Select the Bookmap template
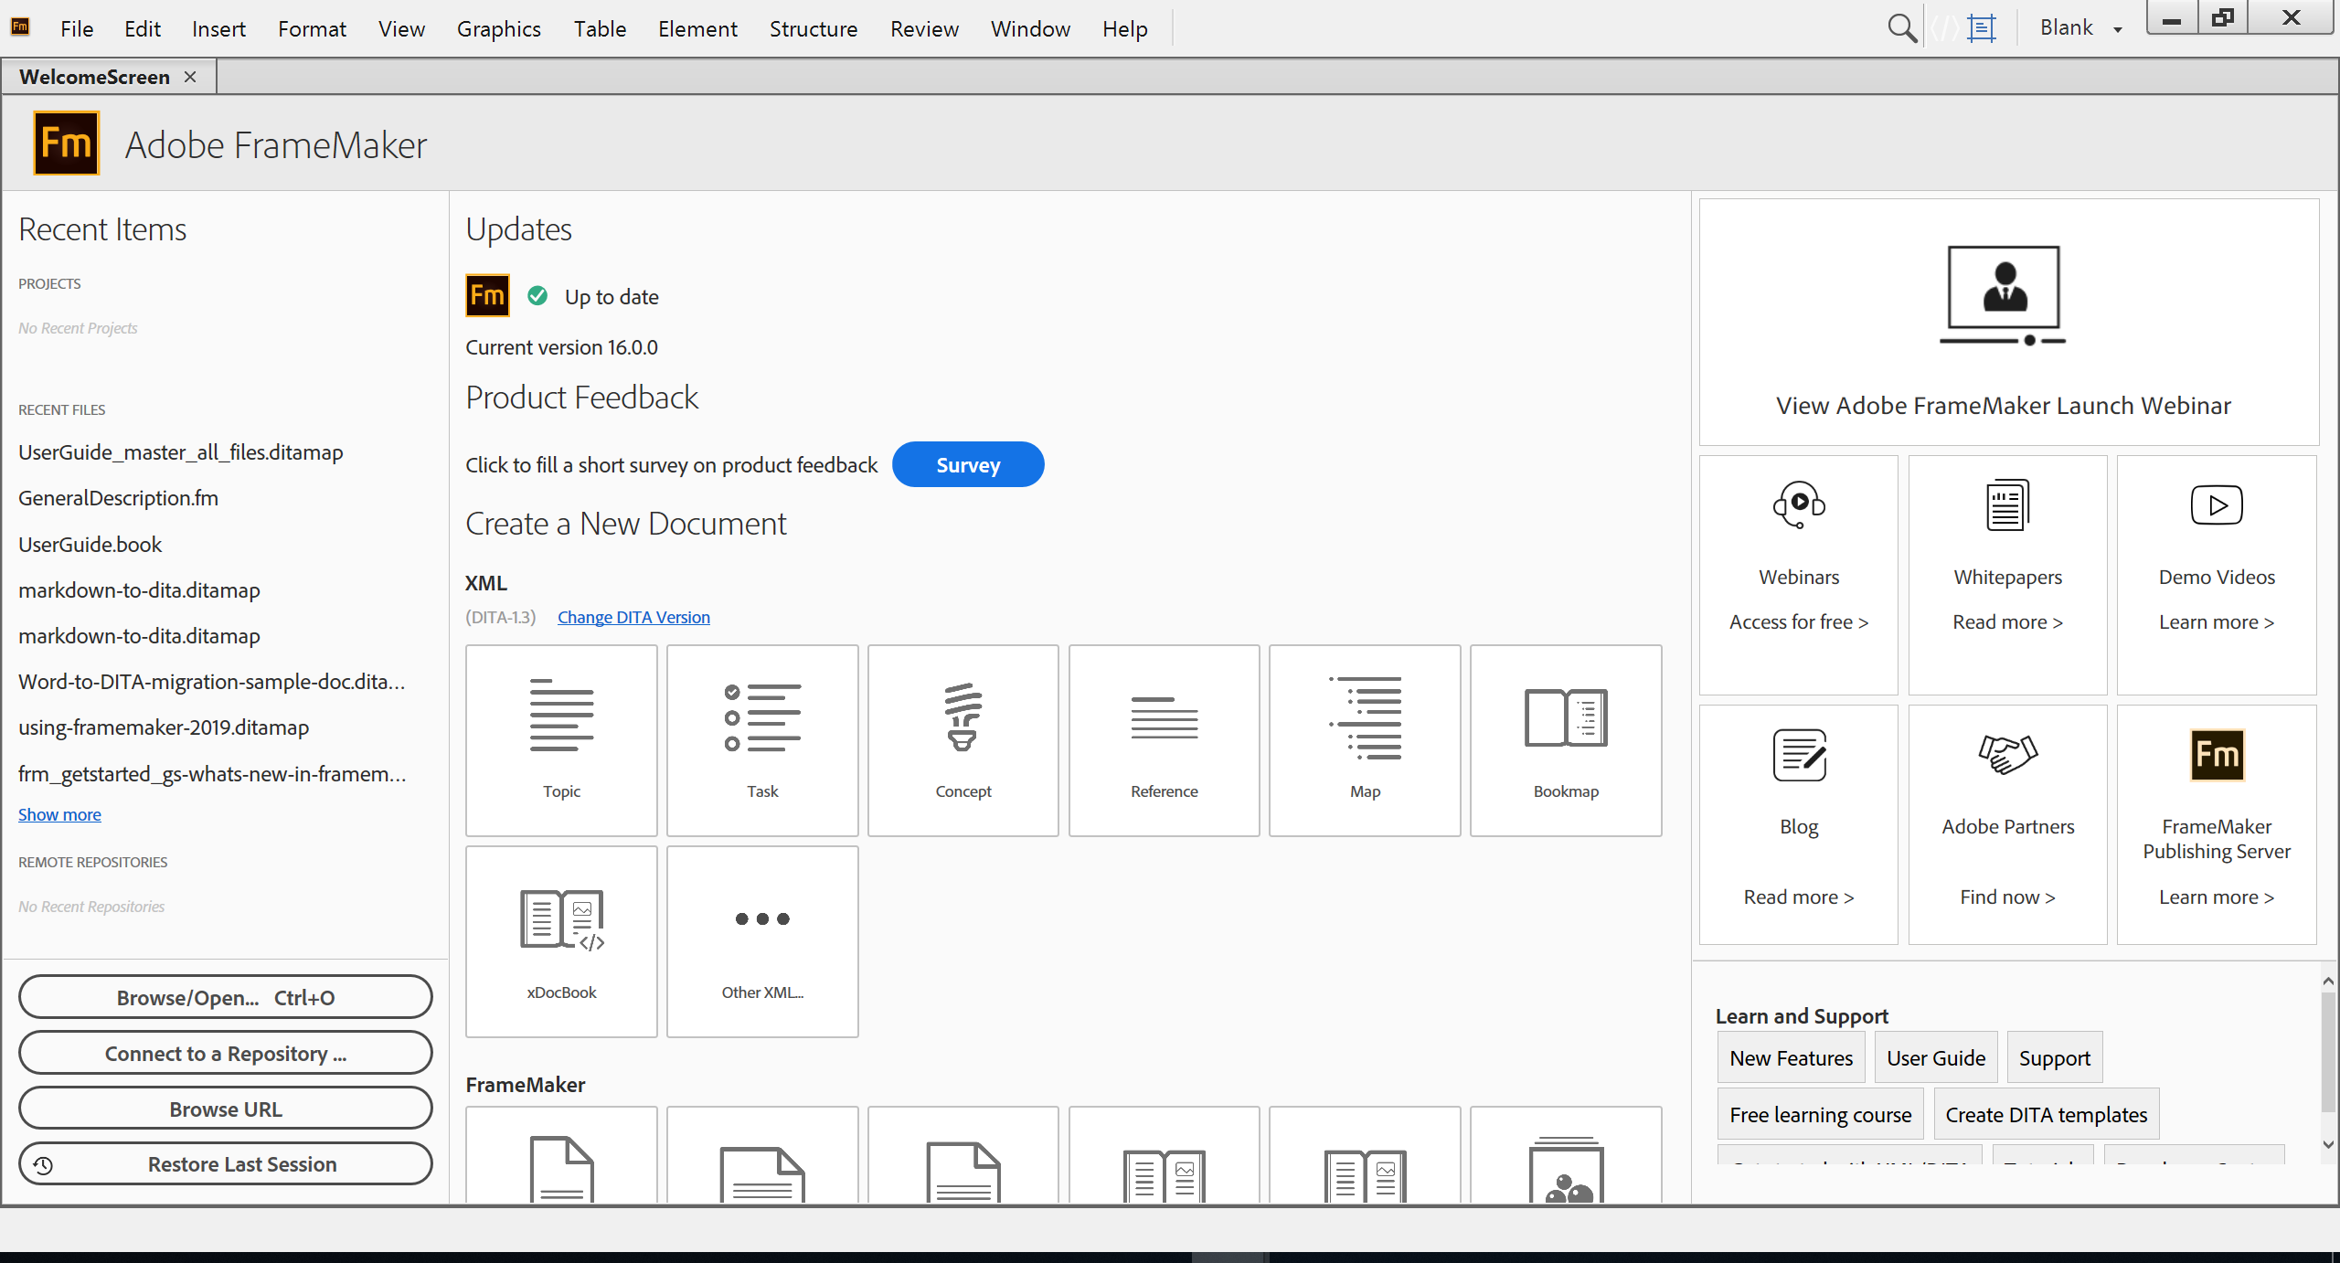 tap(1566, 740)
